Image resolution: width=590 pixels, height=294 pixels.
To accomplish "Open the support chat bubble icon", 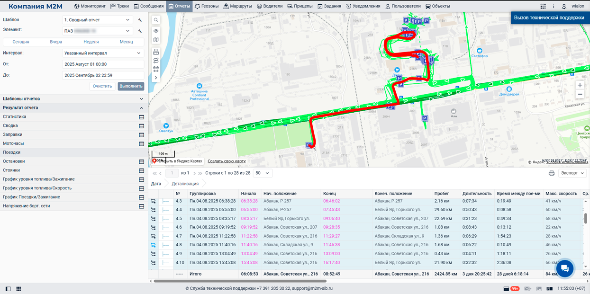I will click(x=565, y=268).
